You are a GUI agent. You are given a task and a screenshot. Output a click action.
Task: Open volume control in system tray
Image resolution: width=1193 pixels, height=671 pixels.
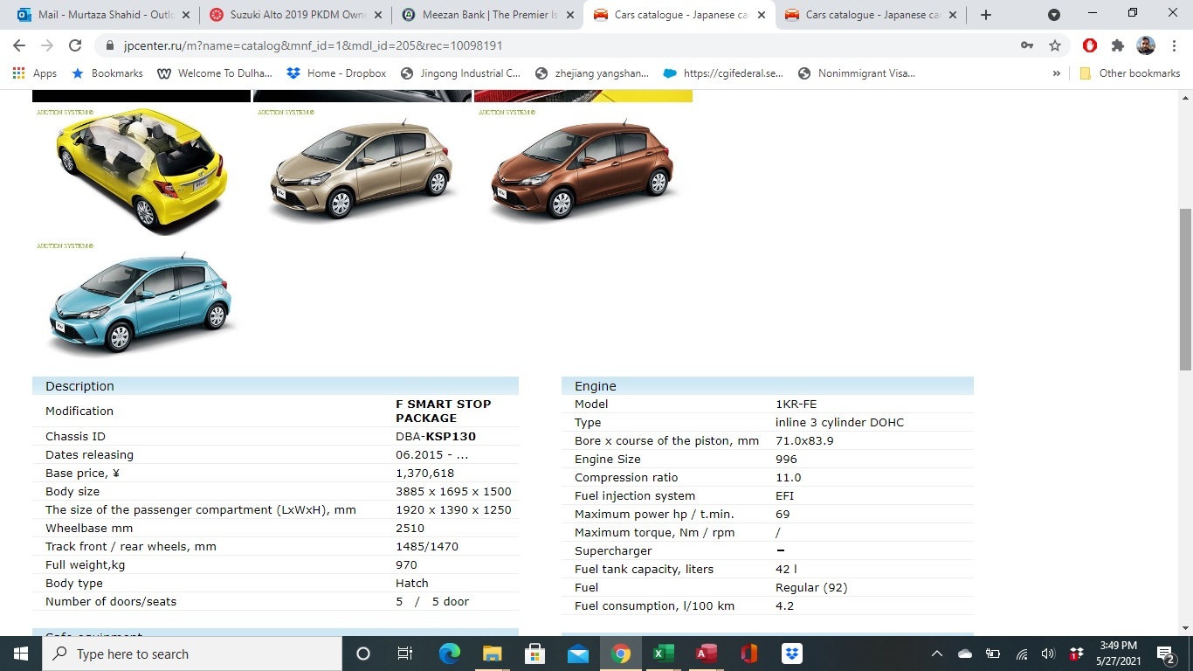coord(1049,654)
